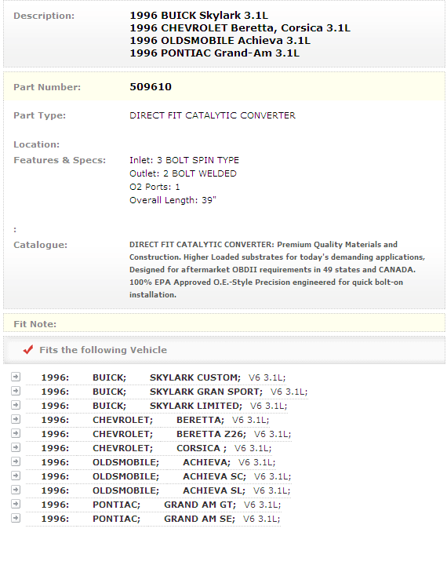Click the Overall Length: 39" spec

[173, 200]
